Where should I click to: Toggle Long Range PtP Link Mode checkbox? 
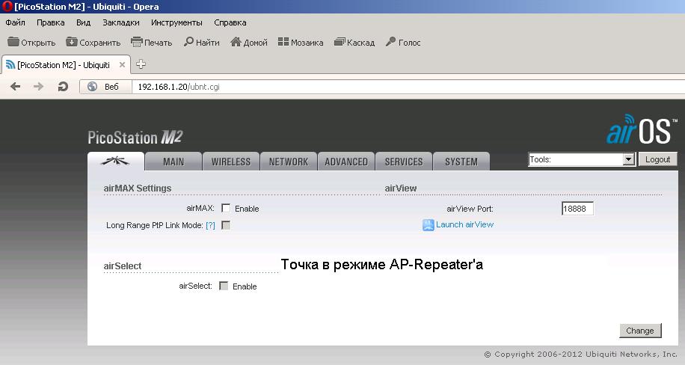[226, 225]
